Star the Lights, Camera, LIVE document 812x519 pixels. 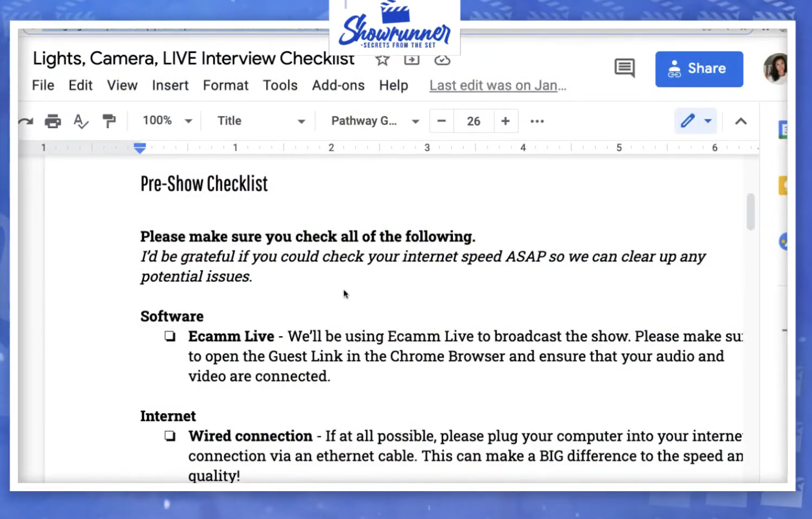coord(381,60)
